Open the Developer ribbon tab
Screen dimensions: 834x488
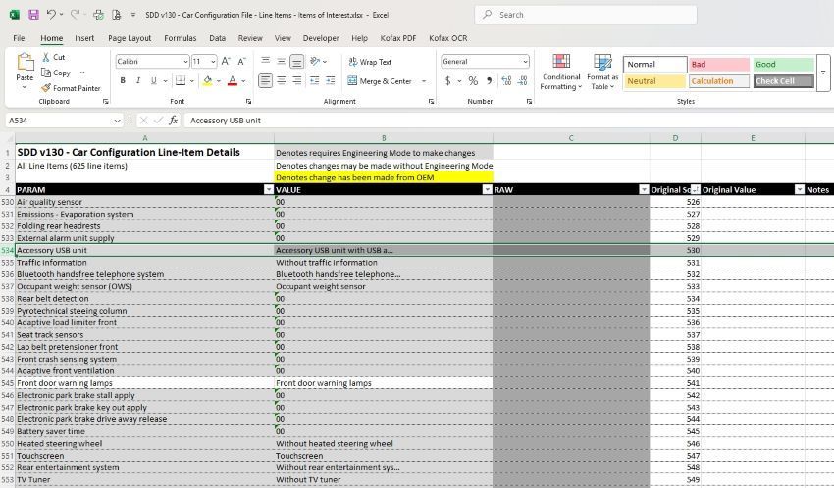click(x=321, y=38)
